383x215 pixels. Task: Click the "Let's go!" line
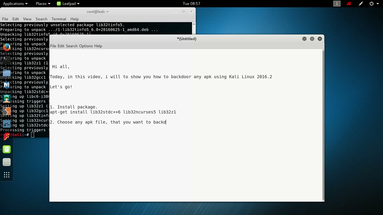(x=61, y=87)
